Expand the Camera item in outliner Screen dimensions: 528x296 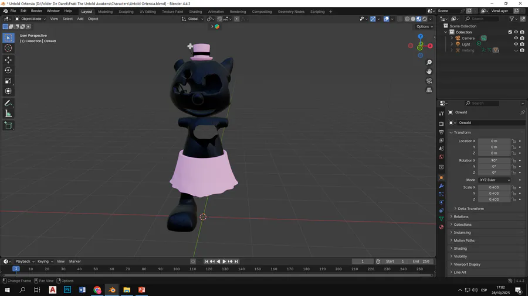(452, 38)
